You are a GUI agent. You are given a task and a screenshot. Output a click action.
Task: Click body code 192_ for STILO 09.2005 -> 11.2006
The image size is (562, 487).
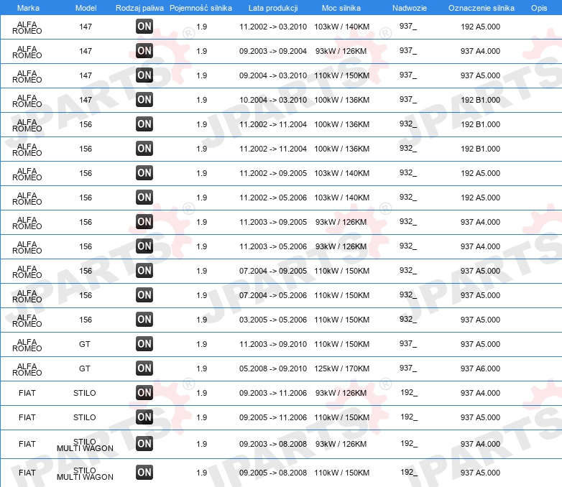(409, 417)
